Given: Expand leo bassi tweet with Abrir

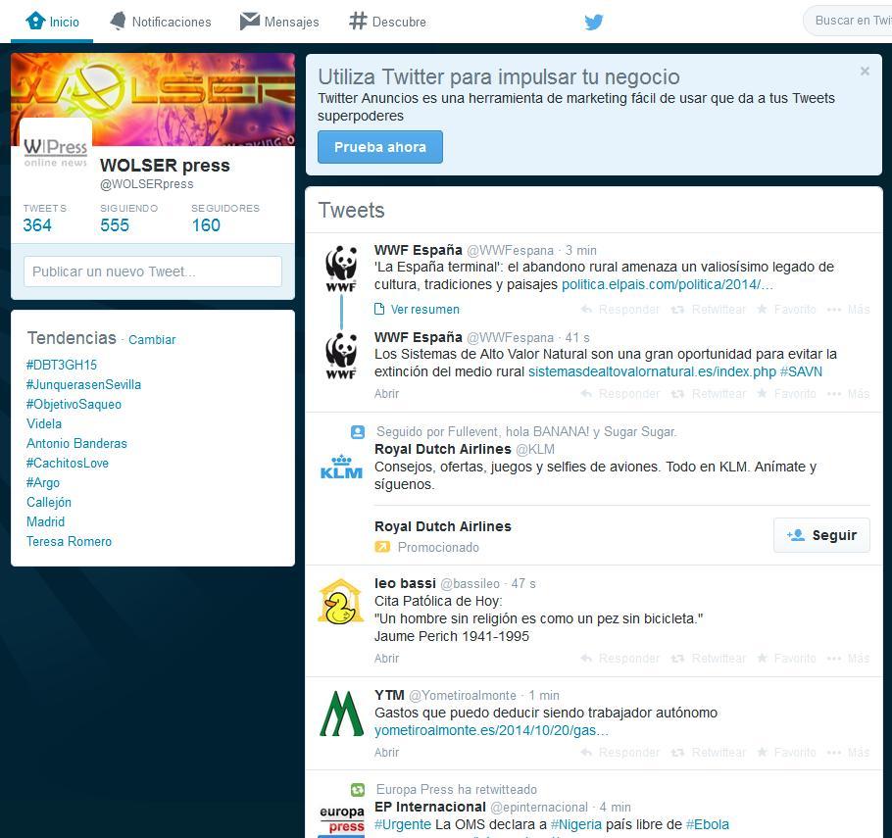Looking at the screenshot, I should (x=386, y=659).
